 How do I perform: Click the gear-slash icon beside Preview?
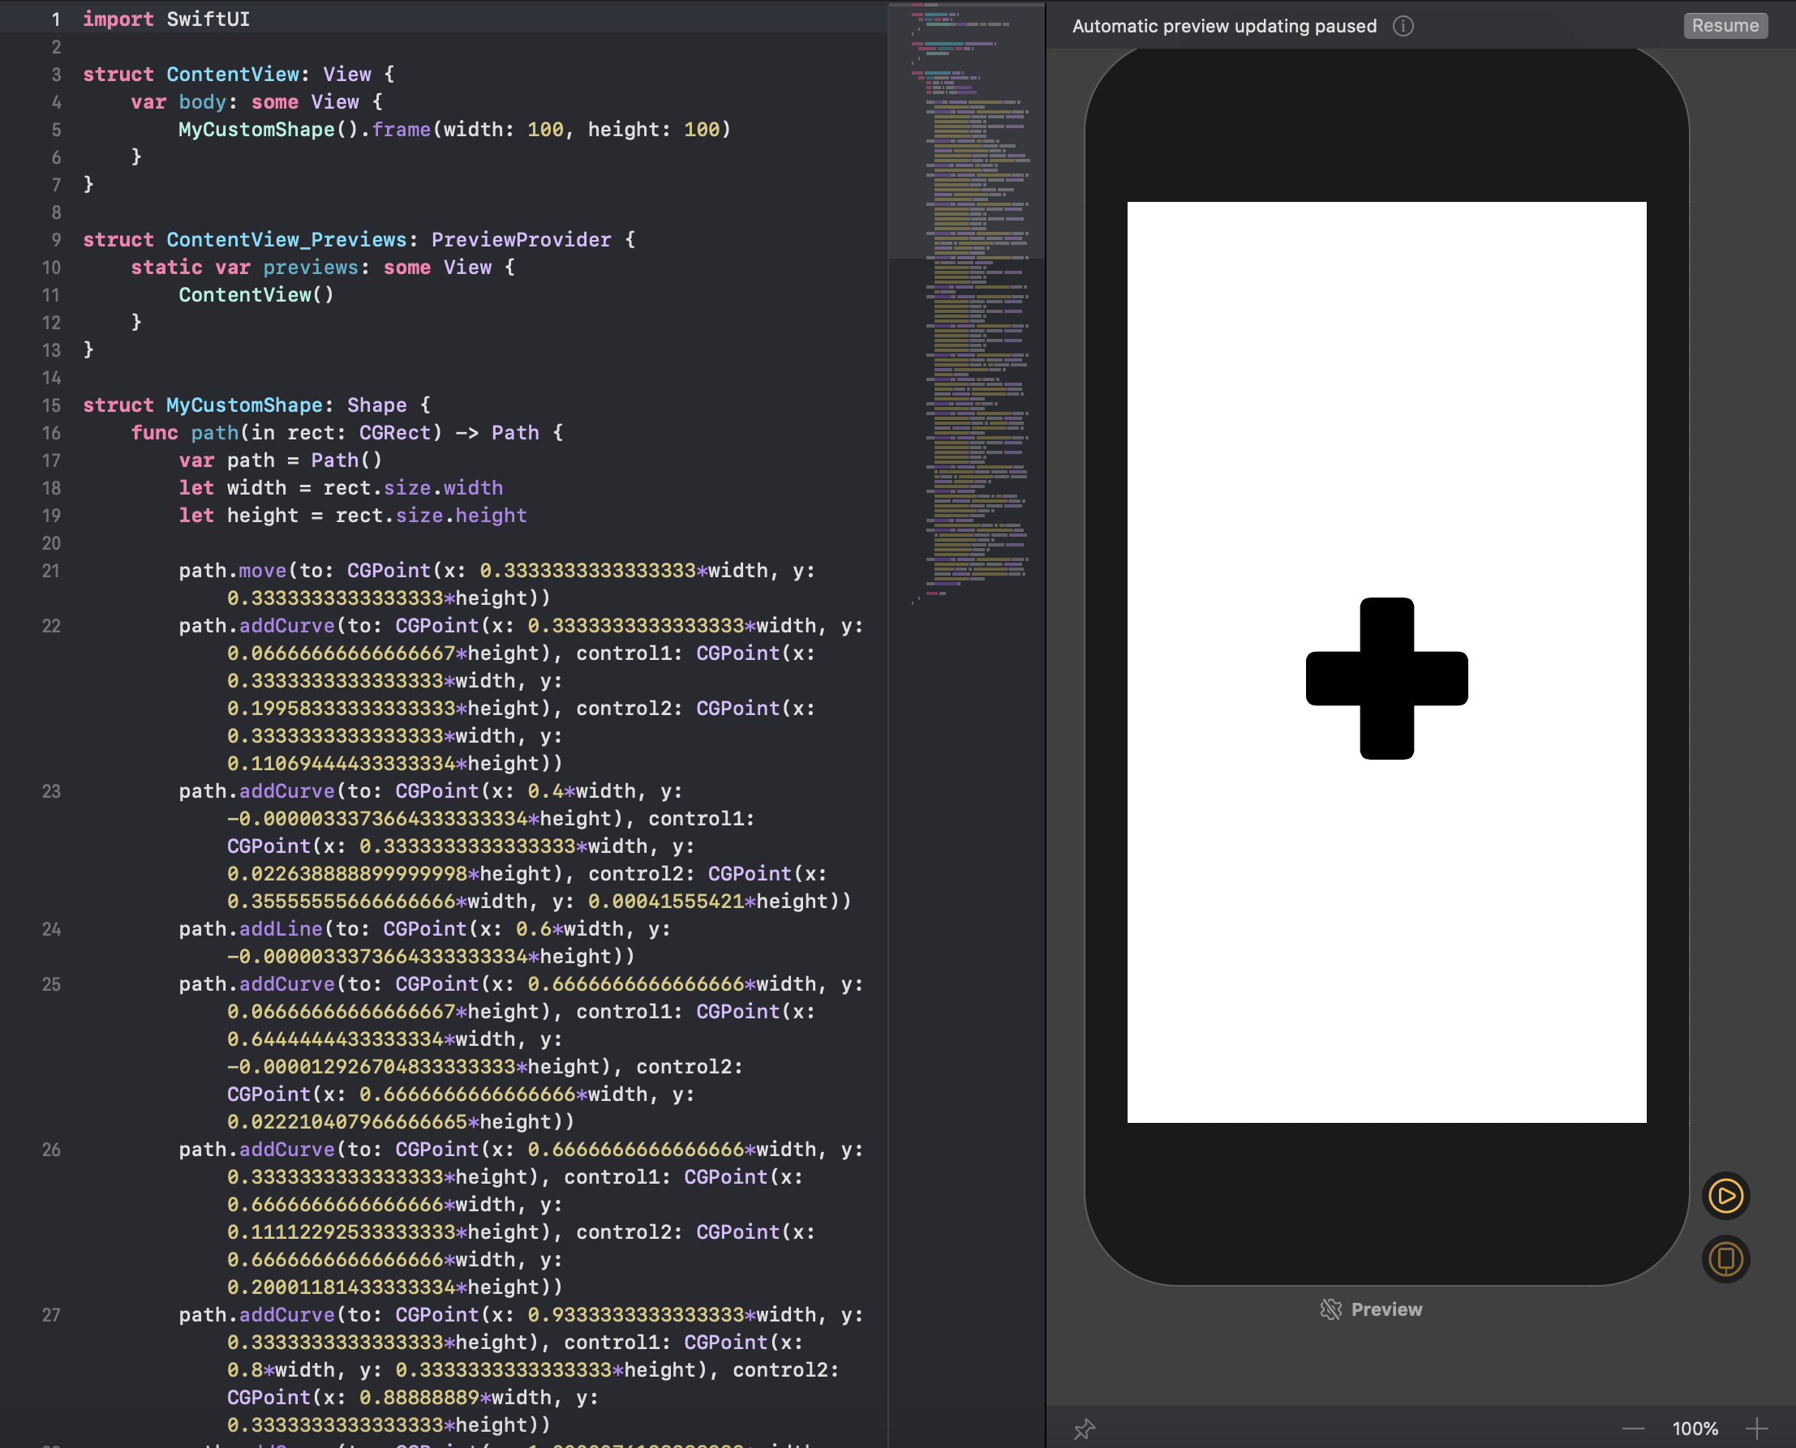(x=1330, y=1309)
